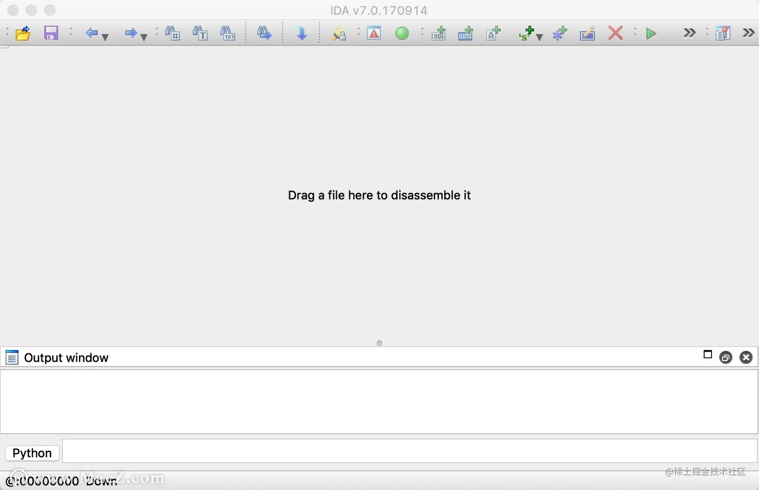Jump back with the left arrow
This screenshot has width=759, height=490.
(91, 33)
